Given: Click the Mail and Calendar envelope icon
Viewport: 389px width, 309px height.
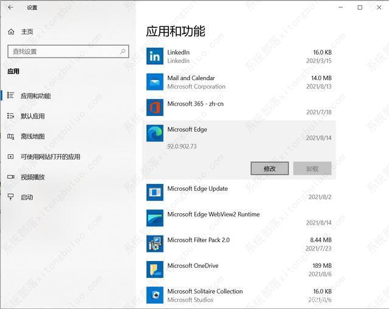Looking at the screenshot, I should click(155, 82).
